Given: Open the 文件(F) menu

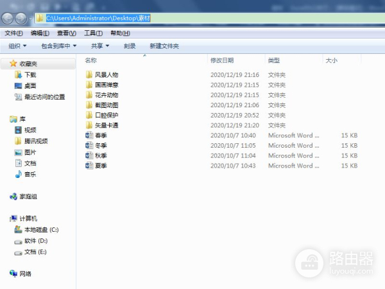Looking at the screenshot, I should [13, 33].
